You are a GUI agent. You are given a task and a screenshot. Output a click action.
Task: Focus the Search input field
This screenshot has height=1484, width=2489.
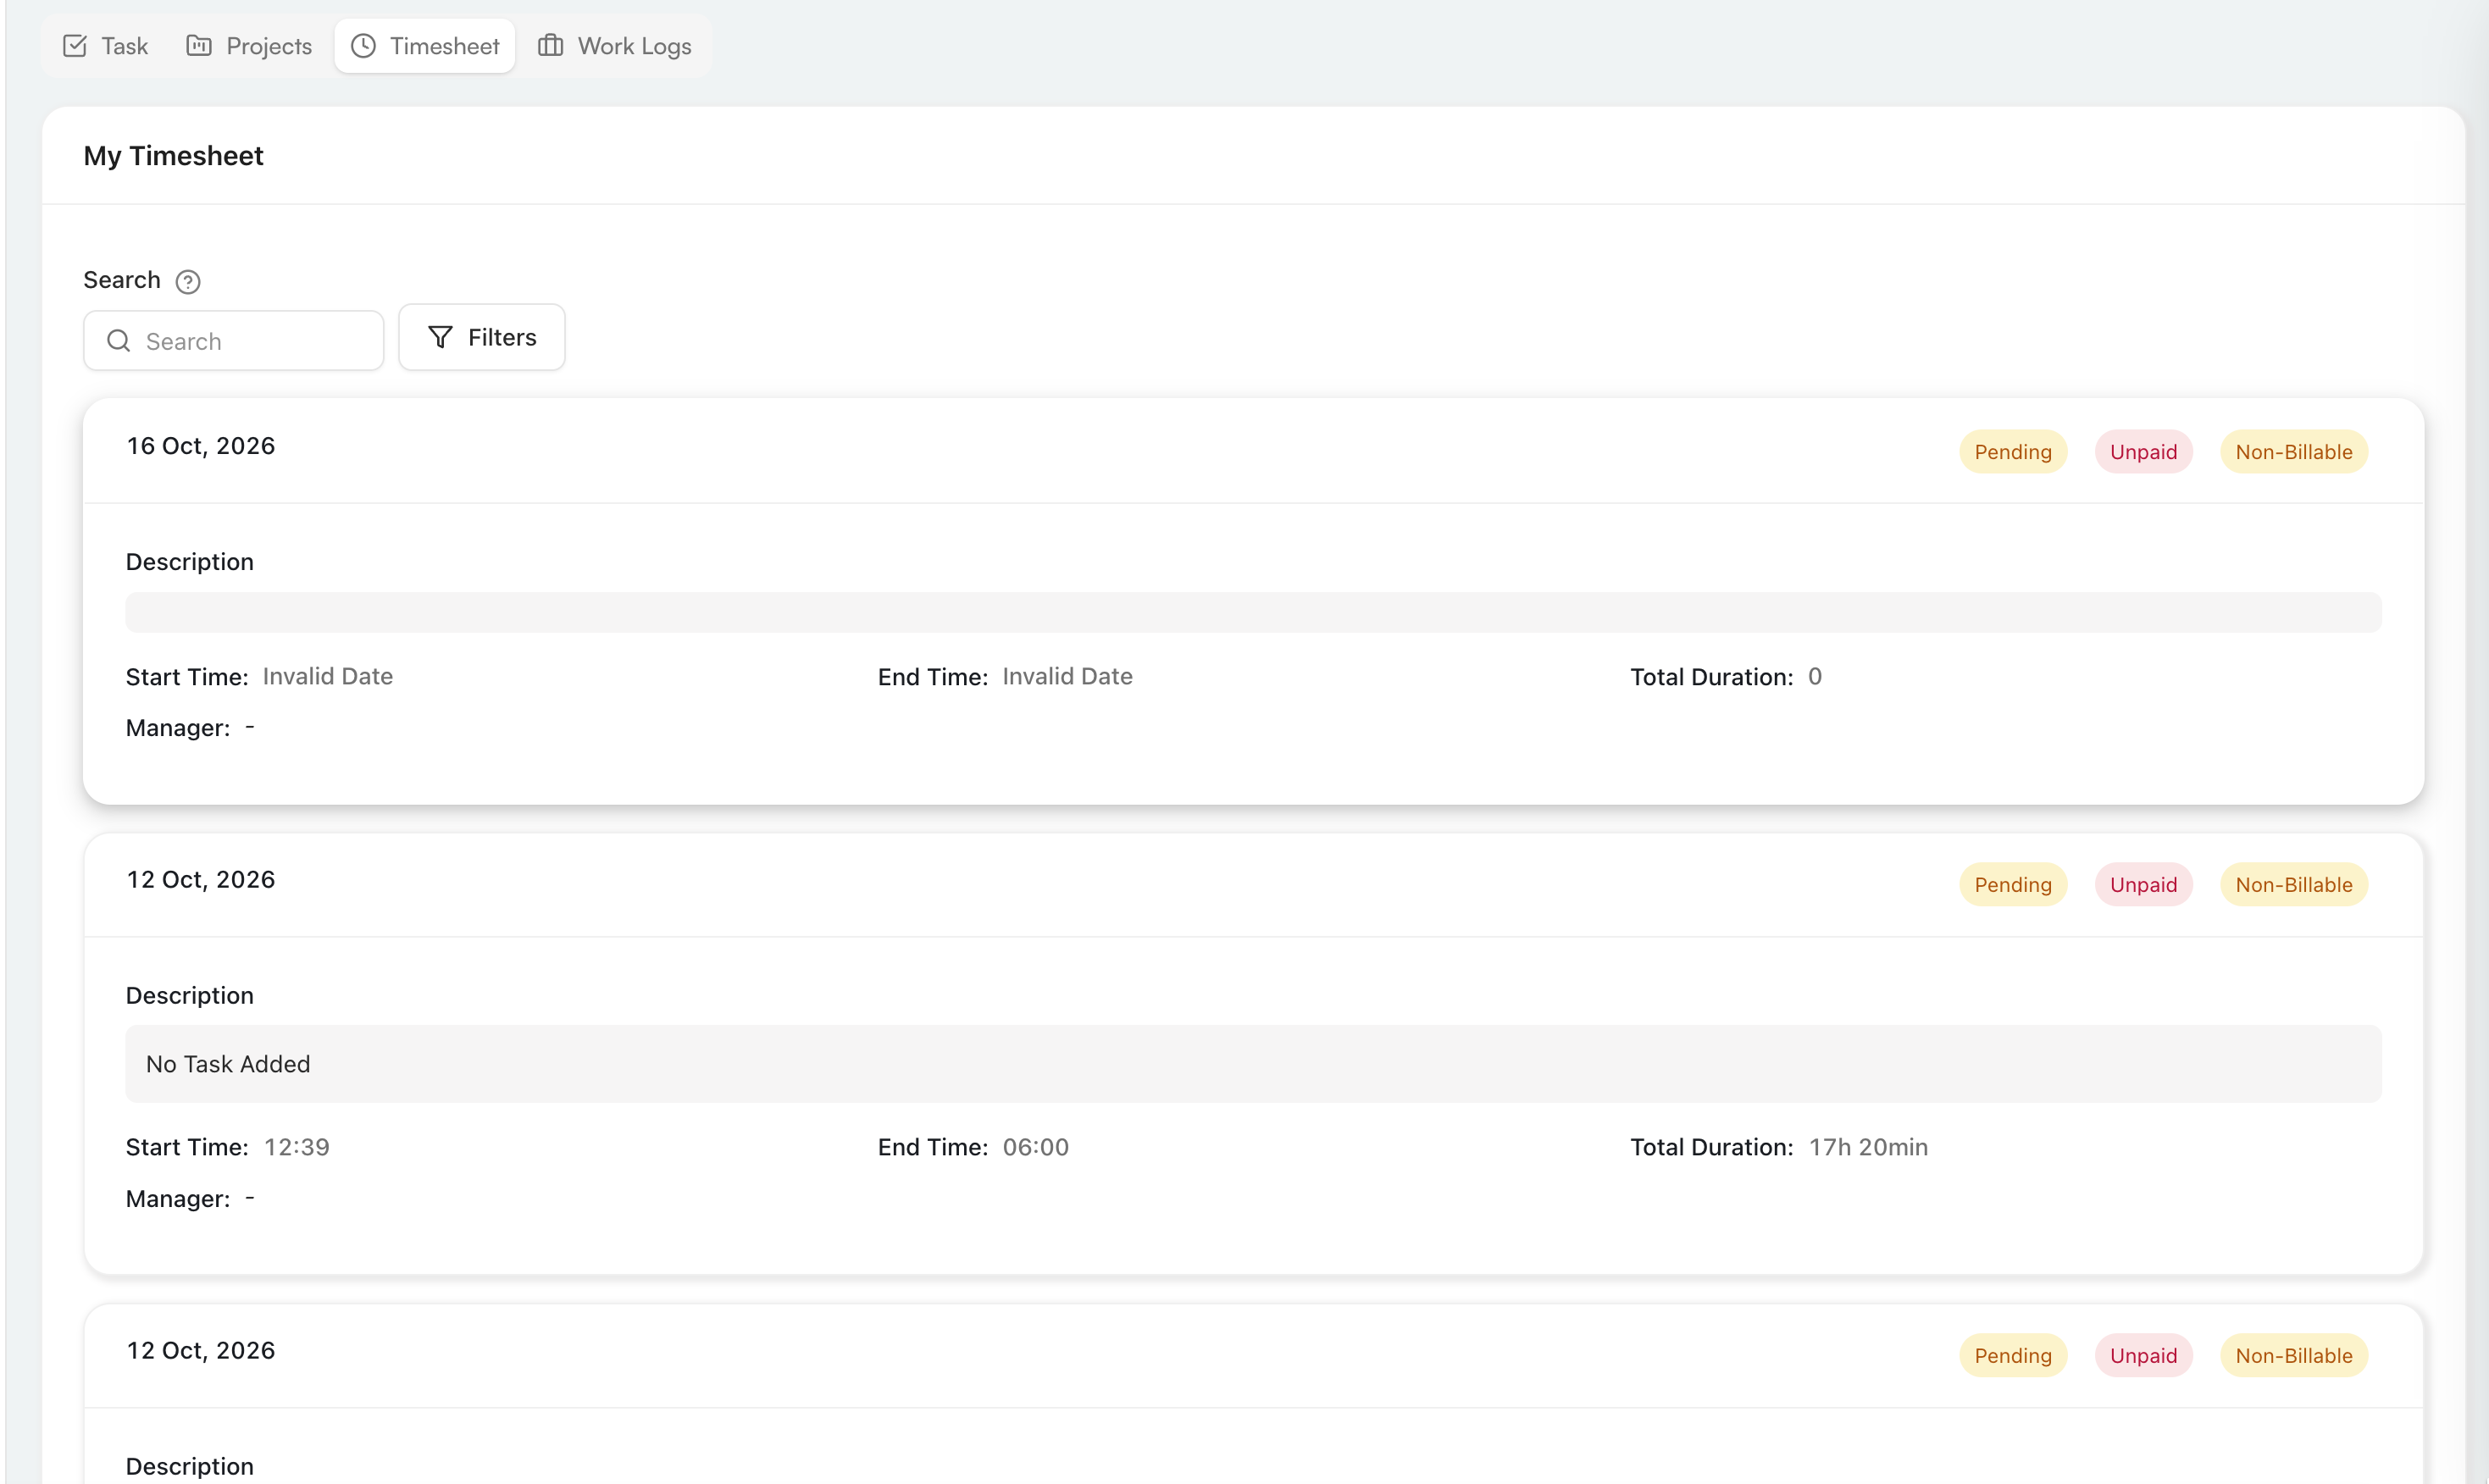[233, 341]
